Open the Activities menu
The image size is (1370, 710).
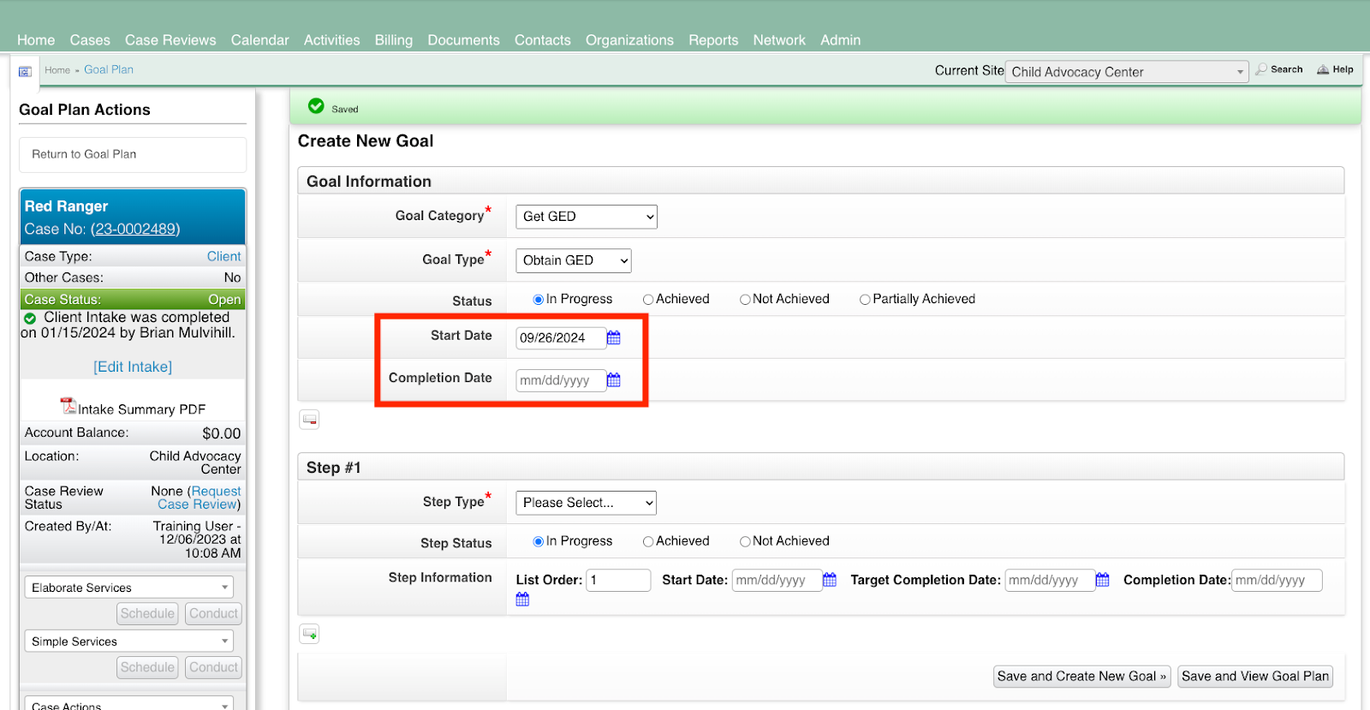332,40
